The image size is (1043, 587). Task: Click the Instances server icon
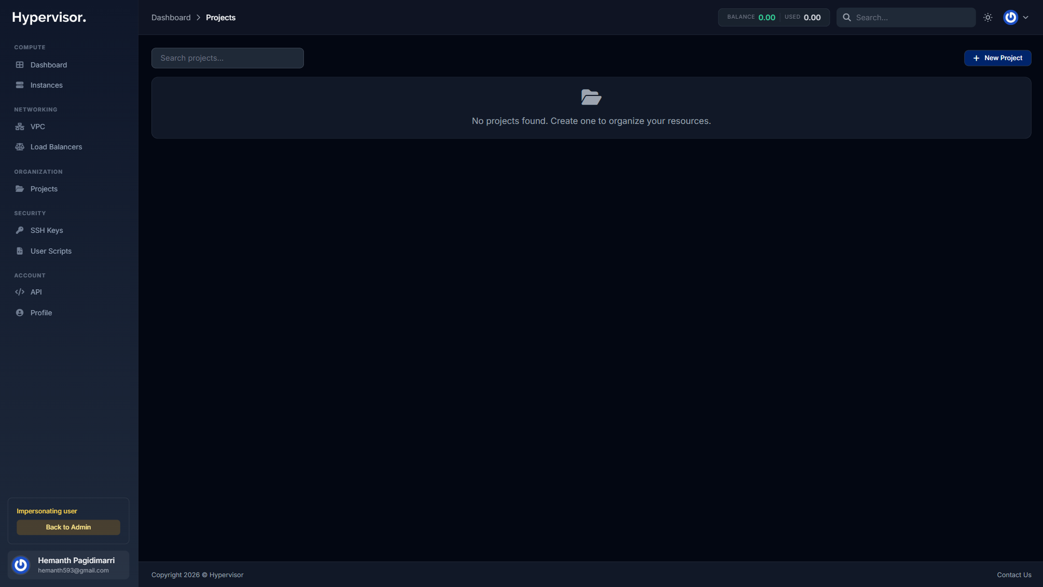20,85
